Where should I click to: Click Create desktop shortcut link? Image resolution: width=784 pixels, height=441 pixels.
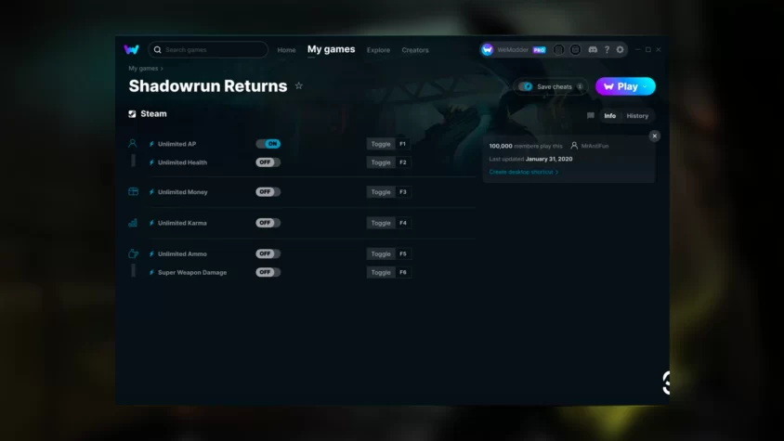[524, 172]
